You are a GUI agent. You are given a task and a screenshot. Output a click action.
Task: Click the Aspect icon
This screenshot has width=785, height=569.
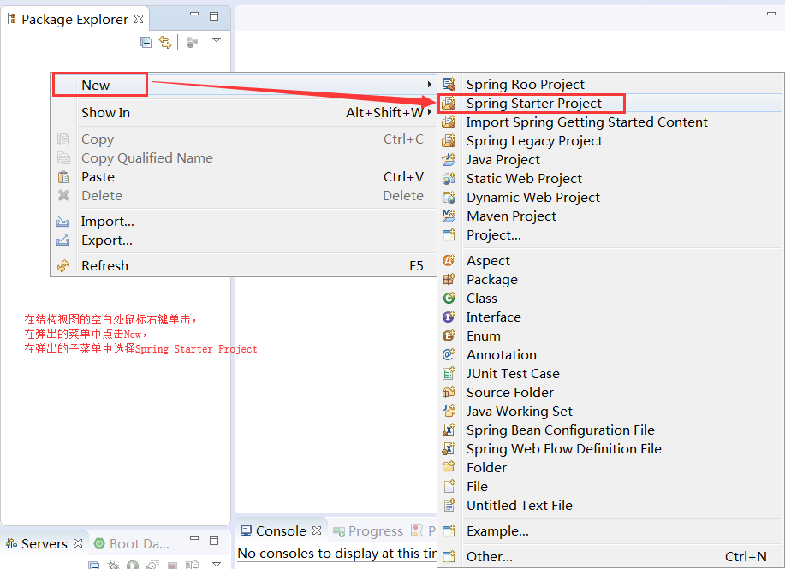[x=449, y=261]
